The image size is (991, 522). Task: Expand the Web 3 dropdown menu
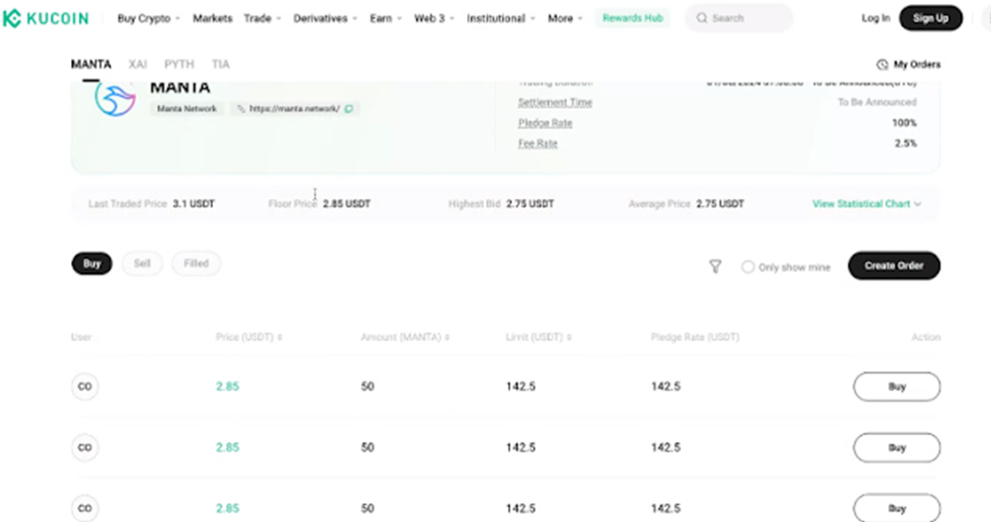pyautogui.click(x=435, y=19)
